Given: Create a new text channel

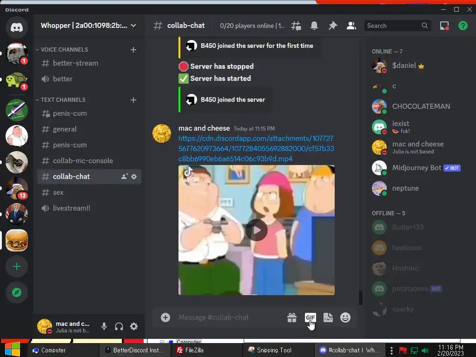Looking at the screenshot, I should pos(133,100).
